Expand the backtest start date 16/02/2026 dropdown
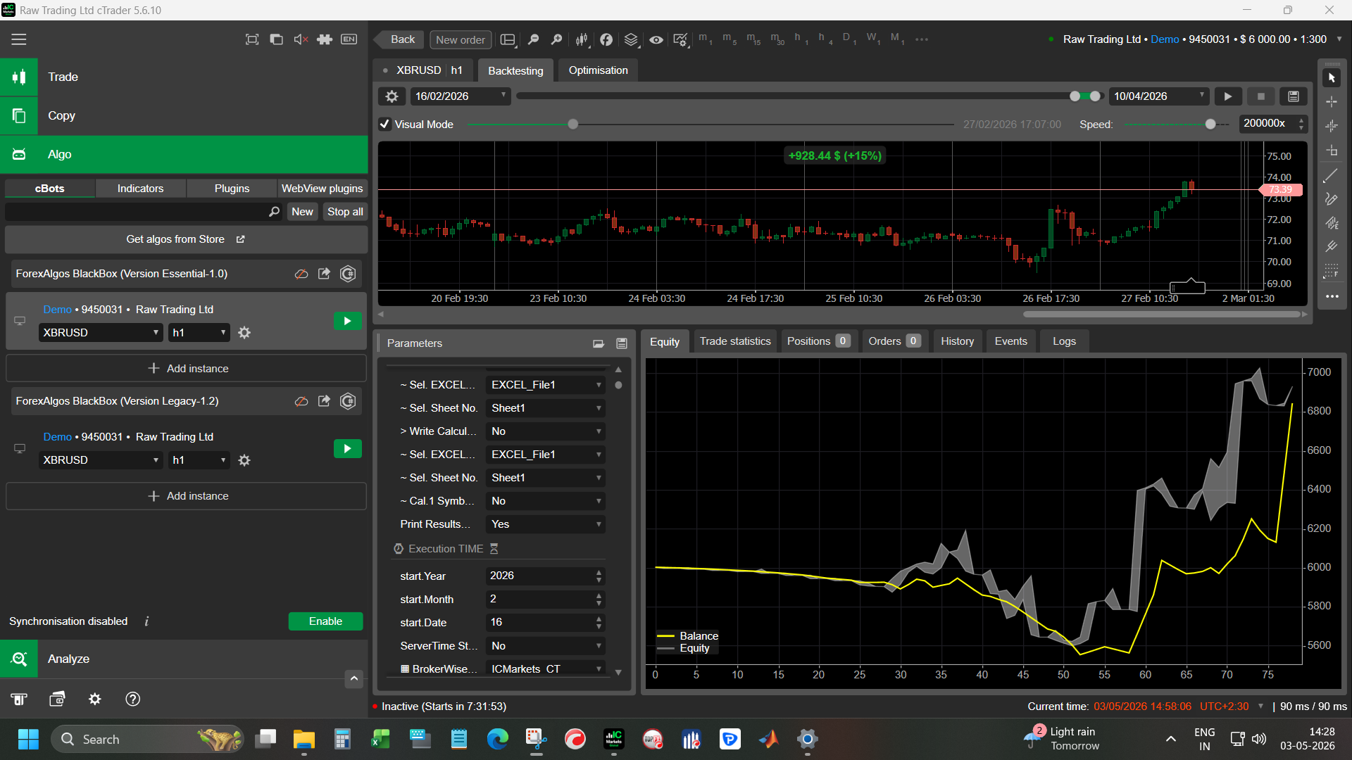1352x760 pixels. click(461, 96)
